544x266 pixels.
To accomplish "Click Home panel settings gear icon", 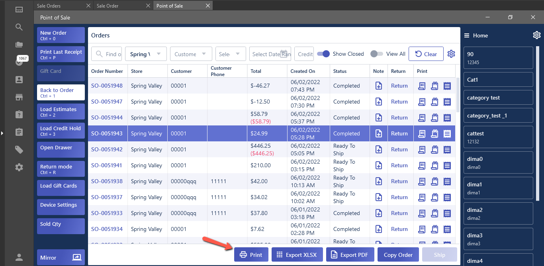I will (536, 35).
